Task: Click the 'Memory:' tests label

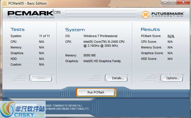Action: click(16, 47)
